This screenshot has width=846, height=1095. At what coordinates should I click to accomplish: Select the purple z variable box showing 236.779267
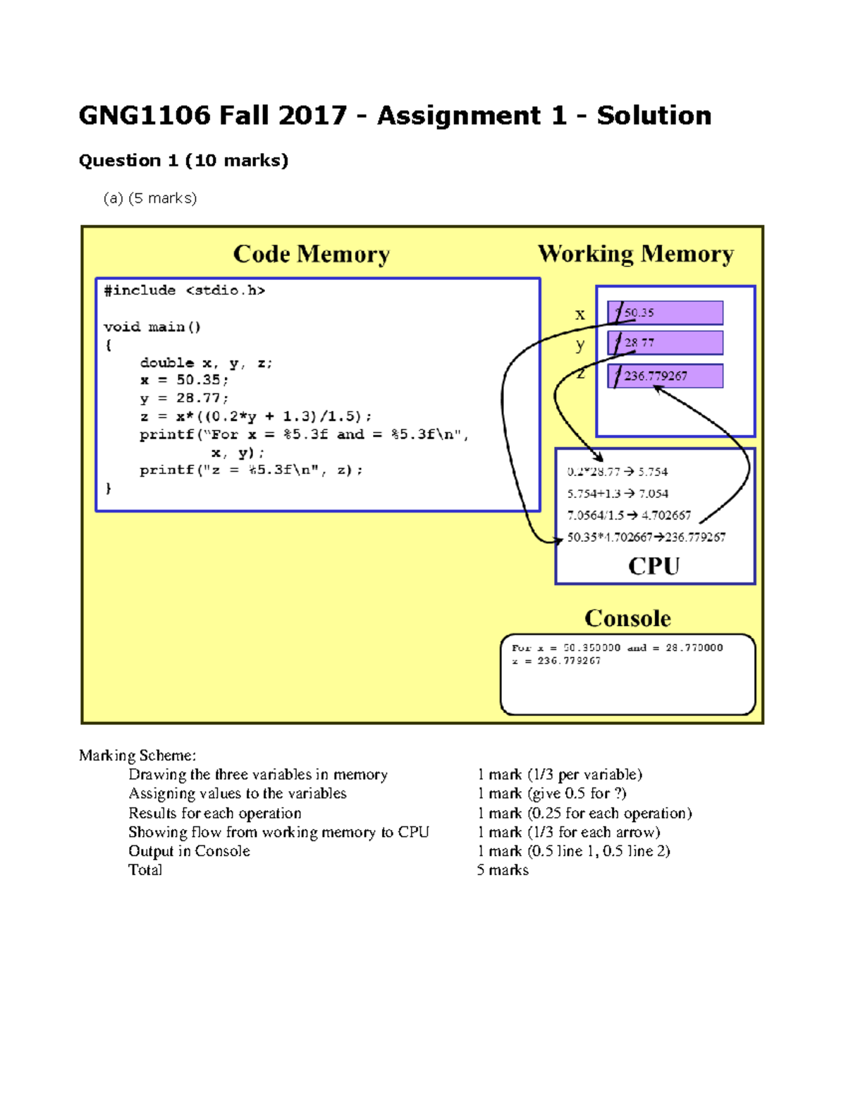665,376
